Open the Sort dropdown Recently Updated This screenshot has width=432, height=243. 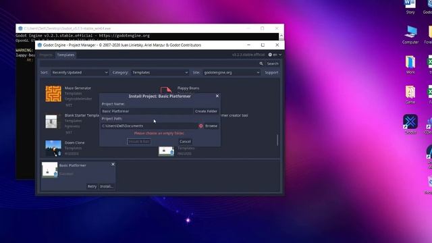pyautogui.click(x=80, y=72)
